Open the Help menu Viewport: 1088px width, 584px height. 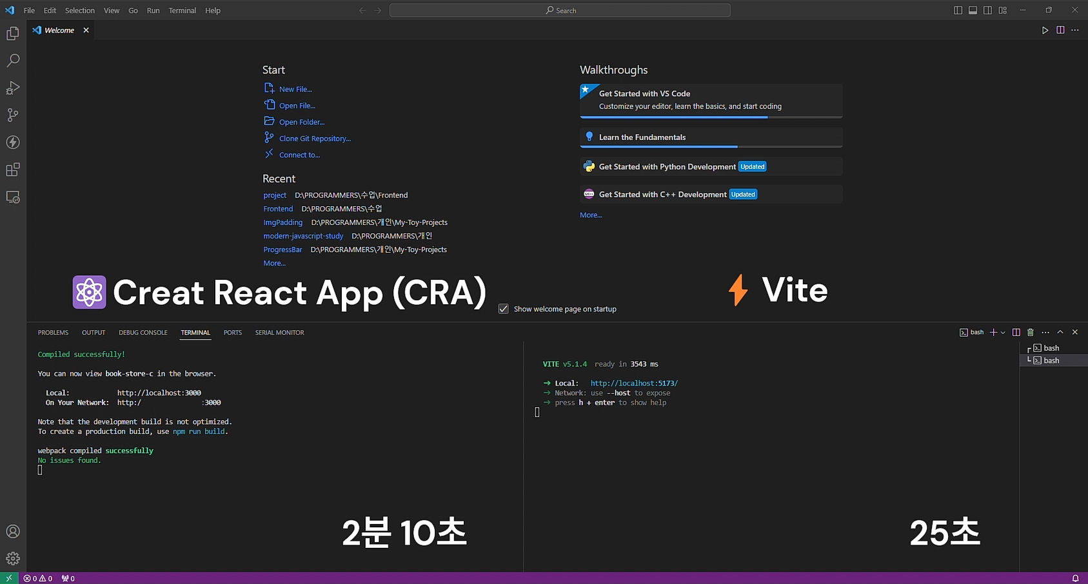coord(213,10)
